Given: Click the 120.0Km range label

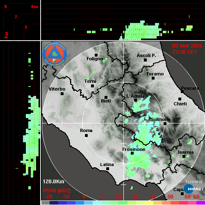Looking at the screenshot, I should tap(53, 182).
